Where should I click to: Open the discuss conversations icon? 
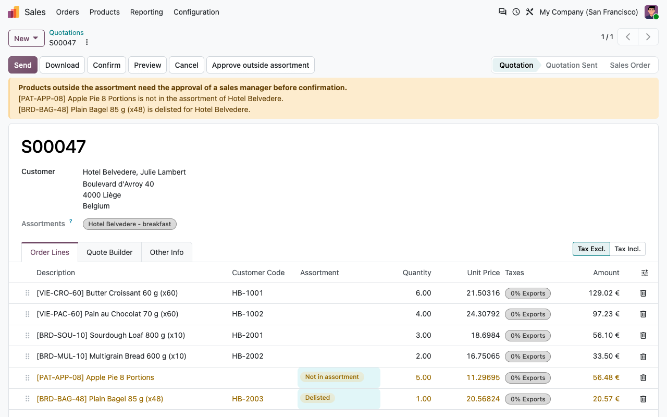tap(502, 12)
